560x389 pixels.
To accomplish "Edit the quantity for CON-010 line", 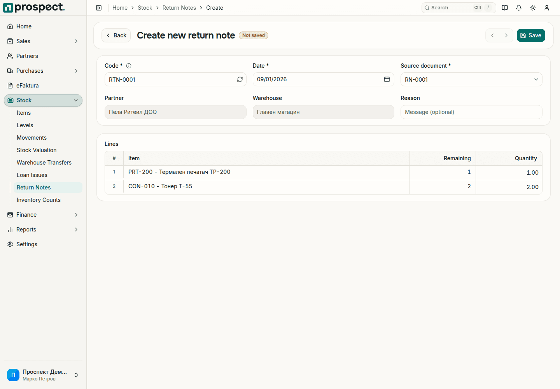I will click(509, 187).
